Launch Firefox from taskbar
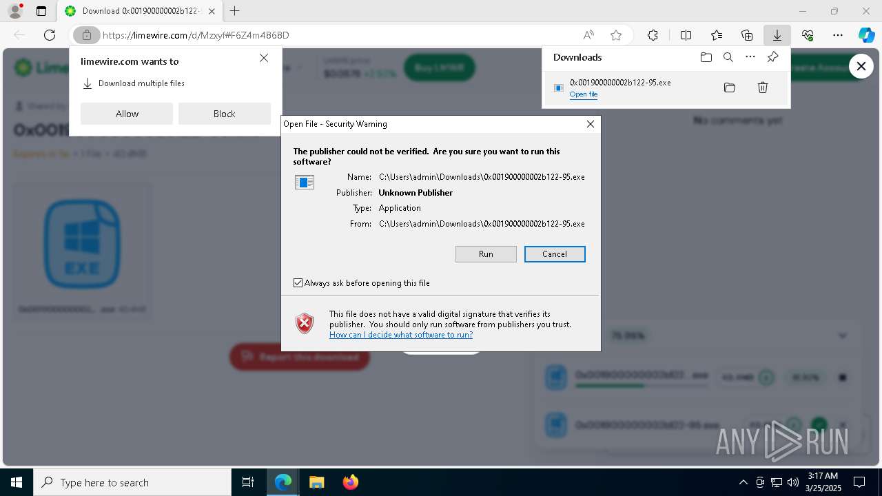The width and height of the screenshot is (882, 496). (350, 482)
